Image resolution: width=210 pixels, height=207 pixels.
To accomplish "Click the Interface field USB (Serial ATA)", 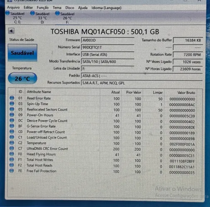I will [107, 55].
